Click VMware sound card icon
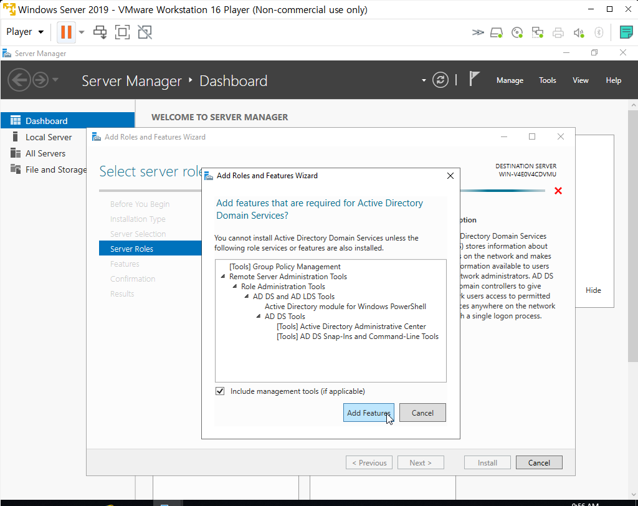 pyautogui.click(x=579, y=32)
